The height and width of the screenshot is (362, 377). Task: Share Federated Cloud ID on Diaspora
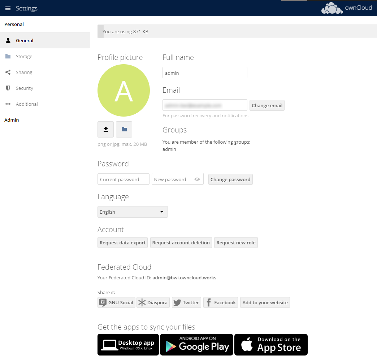(x=153, y=302)
